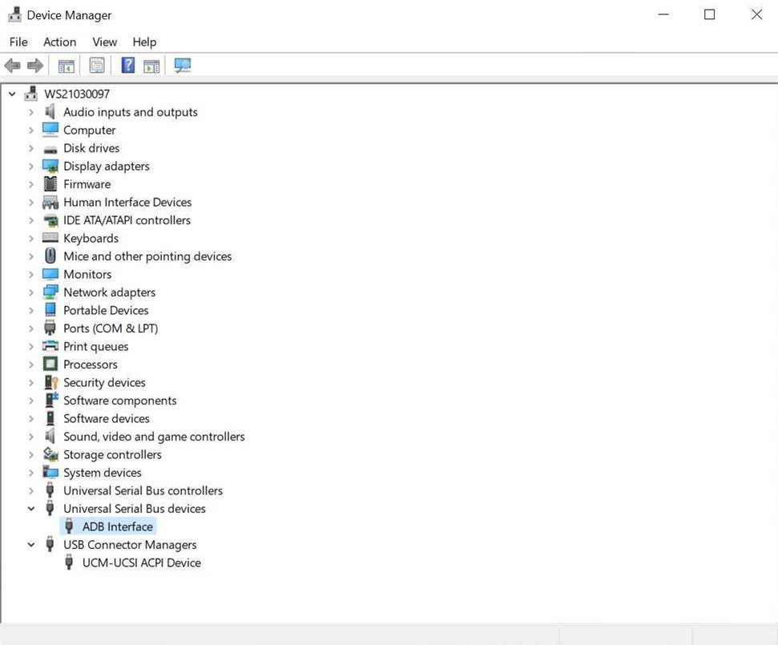Expand the Network adapters node

[x=31, y=292]
